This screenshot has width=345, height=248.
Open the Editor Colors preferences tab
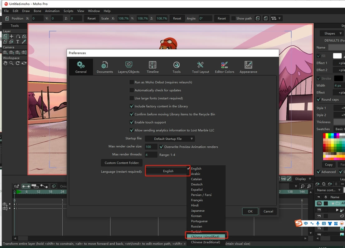click(224, 67)
